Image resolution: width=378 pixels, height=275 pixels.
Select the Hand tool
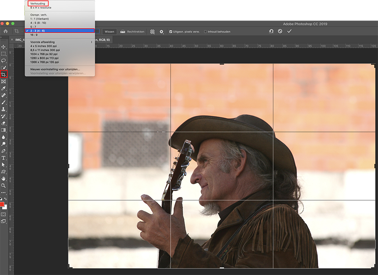click(4, 179)
